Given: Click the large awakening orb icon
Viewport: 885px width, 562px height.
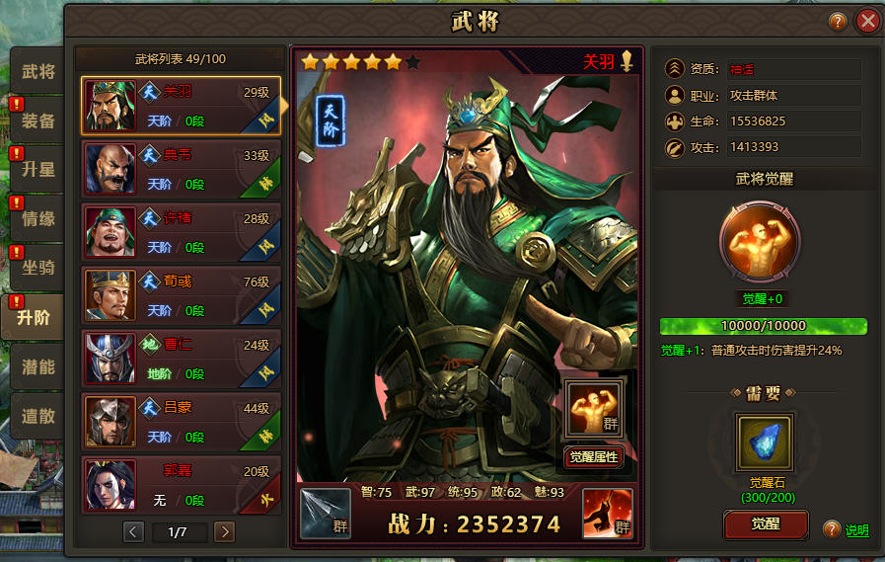Looking at the screenshot, I should pyautogui.click(x=760, y=242).
